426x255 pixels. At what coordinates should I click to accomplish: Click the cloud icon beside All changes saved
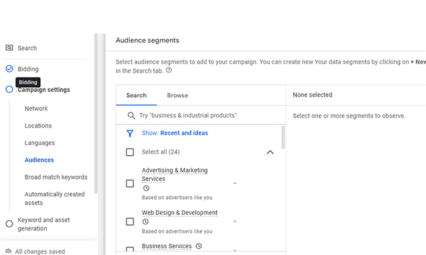9,251
